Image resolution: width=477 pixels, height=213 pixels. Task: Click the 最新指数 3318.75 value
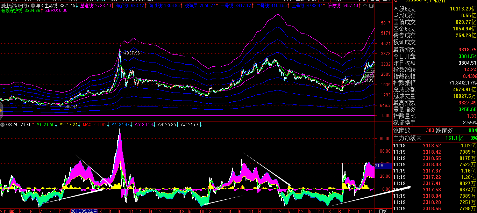click(x=467, y=50)
